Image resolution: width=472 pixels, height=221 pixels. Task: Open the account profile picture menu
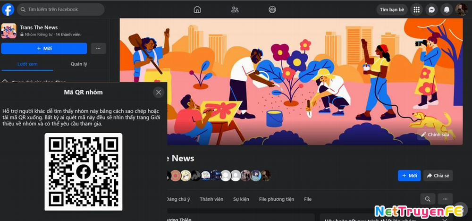[x=461, y=9]
